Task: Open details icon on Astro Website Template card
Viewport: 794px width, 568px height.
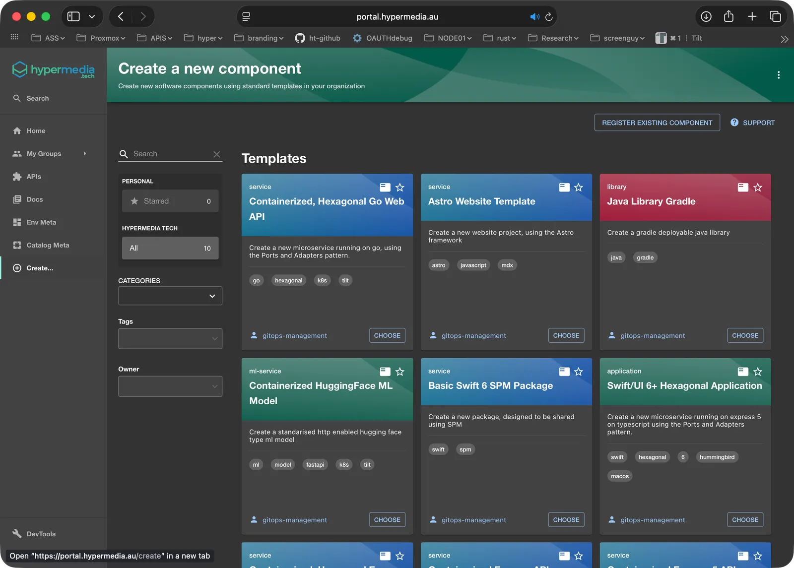Action: 564,188
